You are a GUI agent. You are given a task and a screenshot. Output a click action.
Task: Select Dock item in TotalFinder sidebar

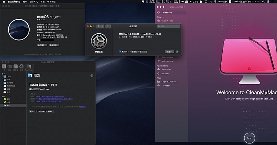tap(8, 77)
